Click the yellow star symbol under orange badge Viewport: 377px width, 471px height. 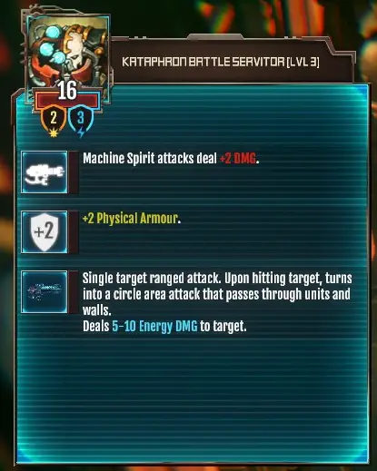(54, 133)
